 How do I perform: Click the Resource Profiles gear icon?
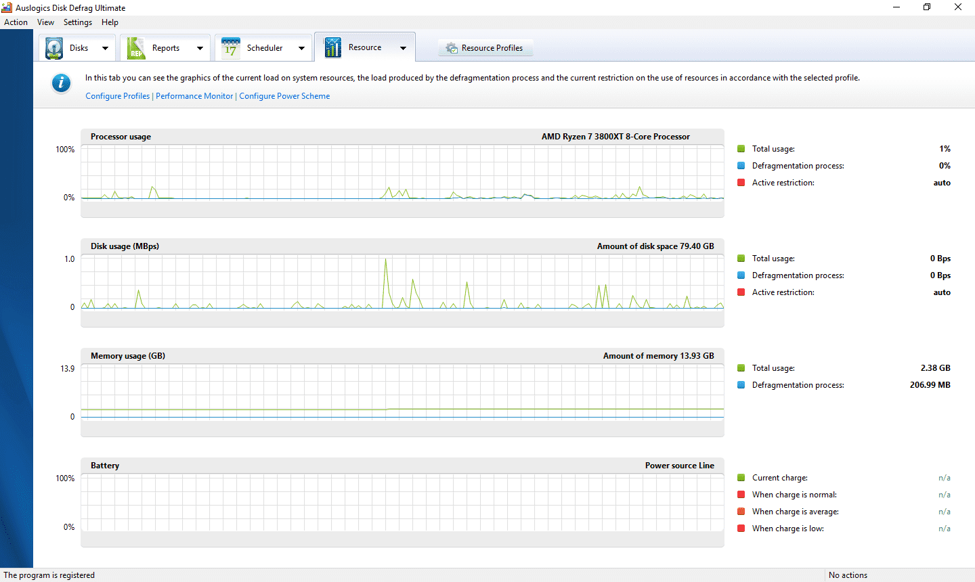pos(452,48)
